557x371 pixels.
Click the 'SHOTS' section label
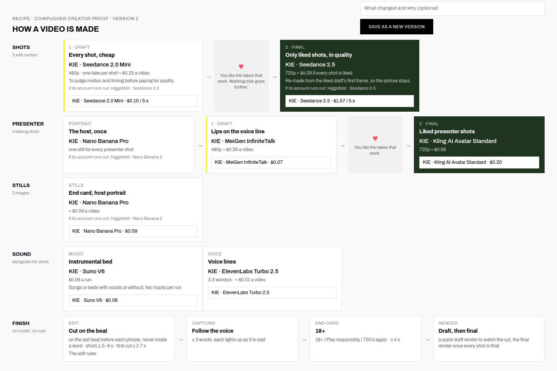[x=21, y=47]
